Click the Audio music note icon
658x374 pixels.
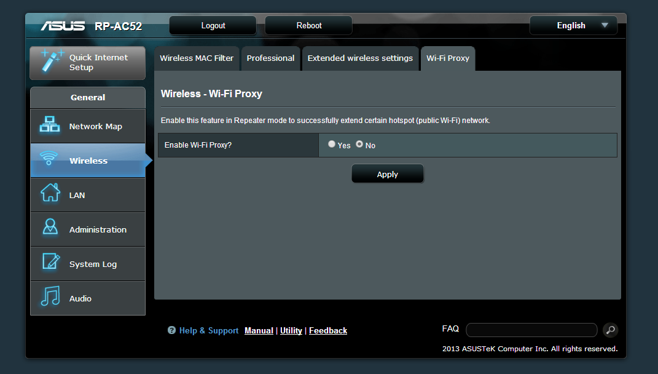point(50,296)
